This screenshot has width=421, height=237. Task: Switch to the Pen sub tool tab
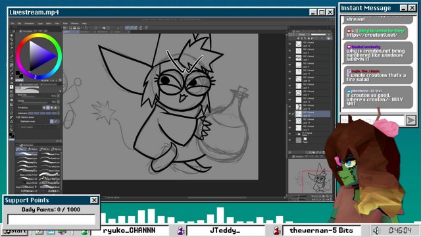(x=21, y=149)
